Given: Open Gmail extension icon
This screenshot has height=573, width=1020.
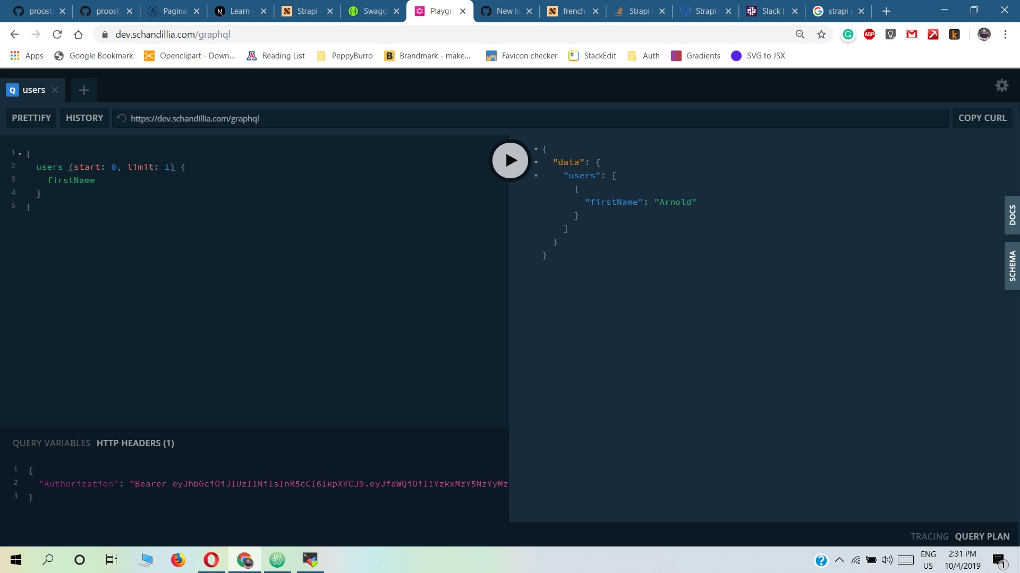Looking at the screenshot, I should pyautogui.click(x=912, y=34).
